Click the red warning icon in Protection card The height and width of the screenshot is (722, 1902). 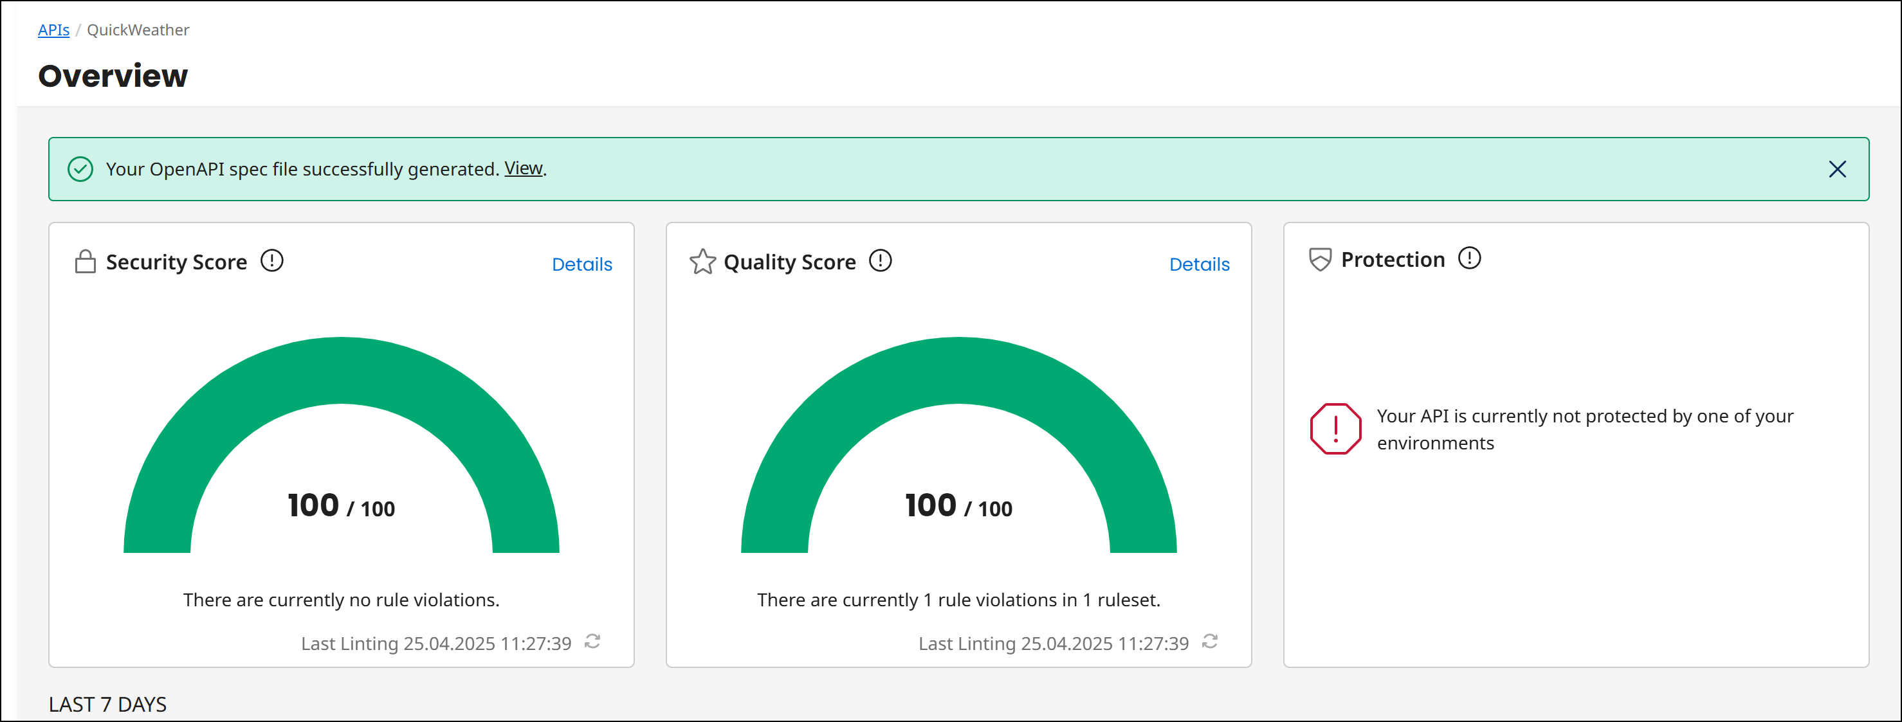click(1333, 428)
